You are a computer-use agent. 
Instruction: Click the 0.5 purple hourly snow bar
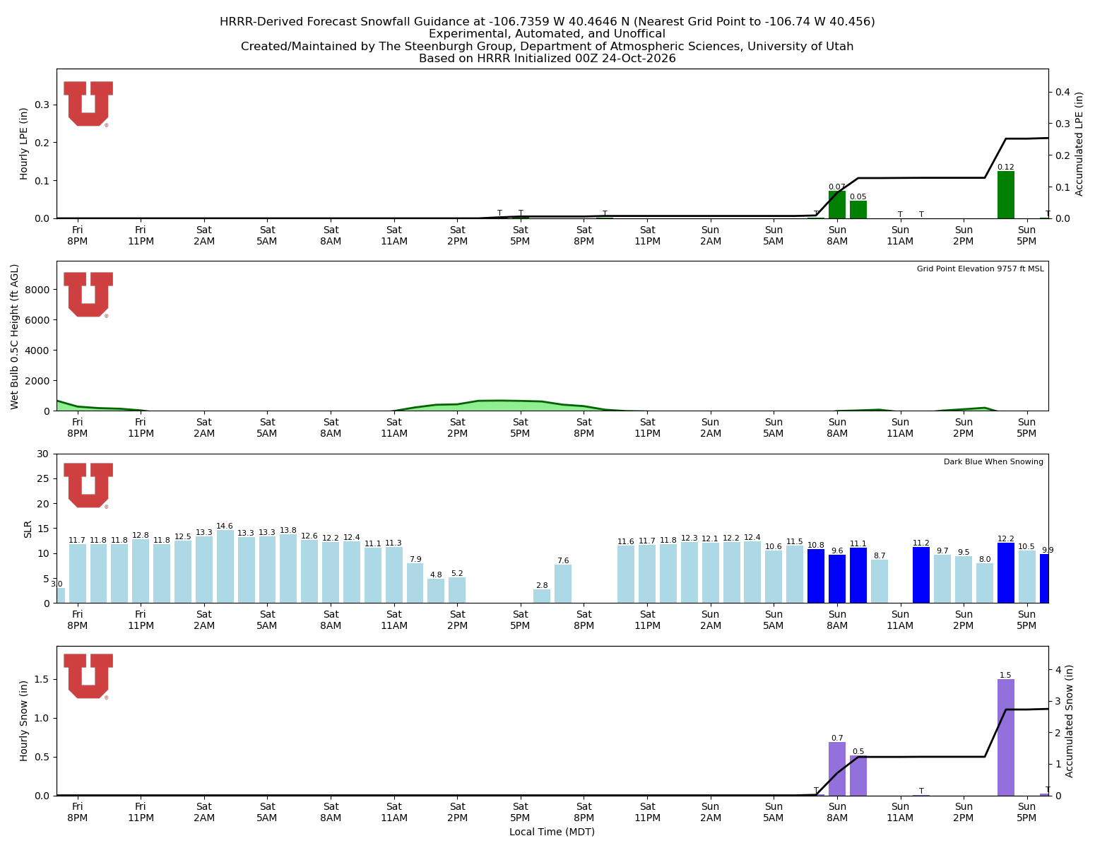pyautogui.click(x=858, y=776)
